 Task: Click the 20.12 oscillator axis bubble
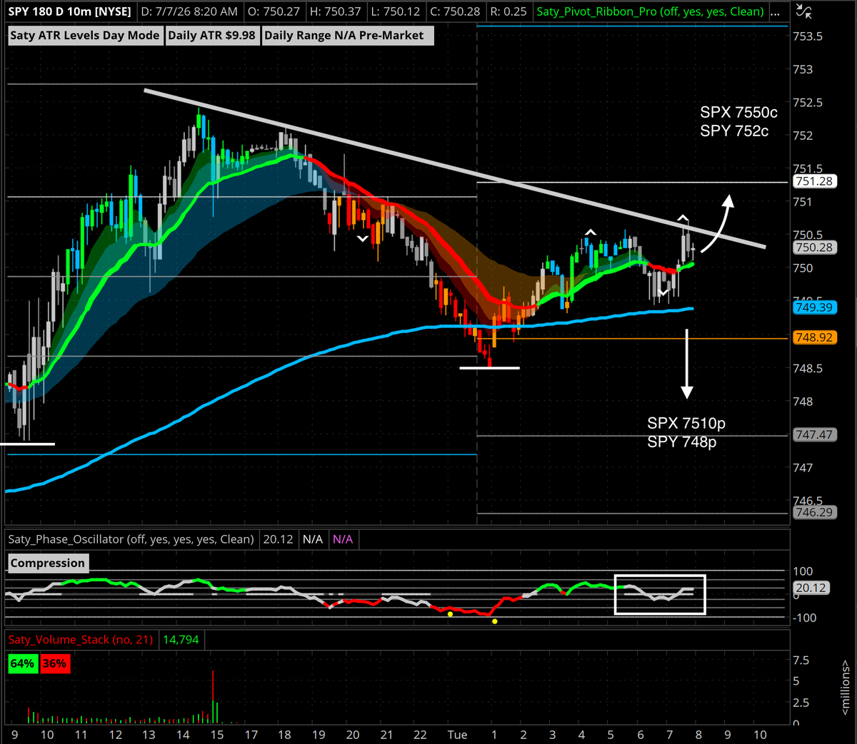pyautogui.click(x=811, y=588)
